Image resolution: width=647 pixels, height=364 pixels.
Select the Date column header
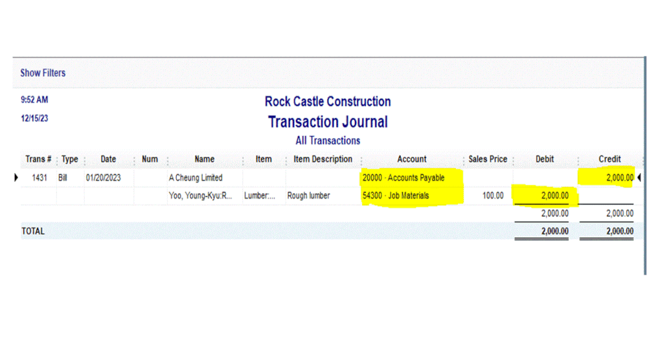tap(109, 159)
